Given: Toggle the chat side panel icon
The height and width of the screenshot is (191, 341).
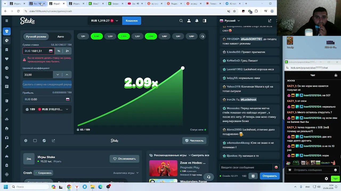Looking at the screenshot, I should 205,21.
